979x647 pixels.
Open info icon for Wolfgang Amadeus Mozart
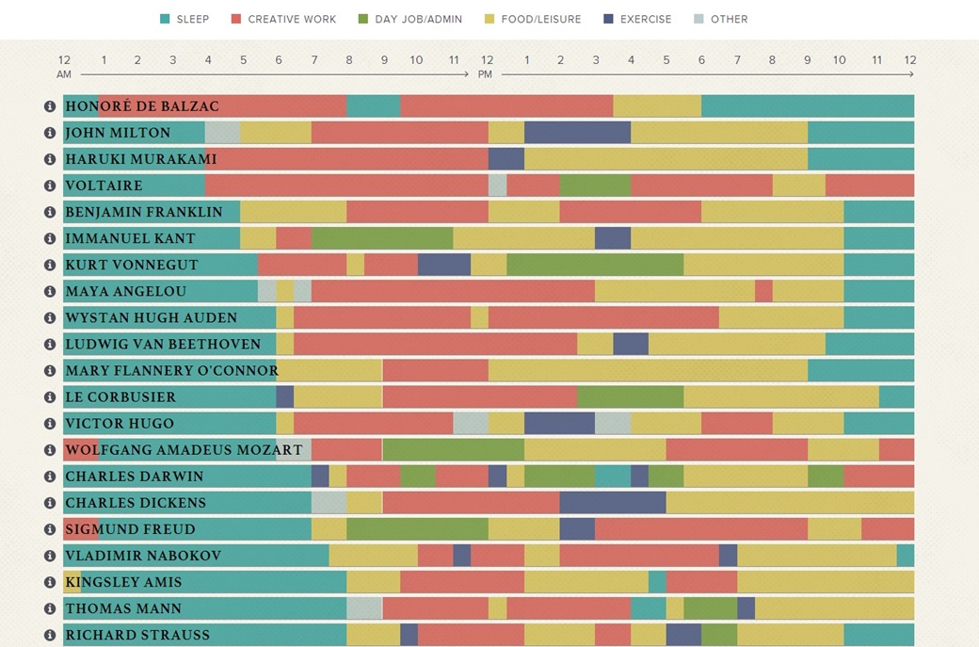tap(50, 449)
